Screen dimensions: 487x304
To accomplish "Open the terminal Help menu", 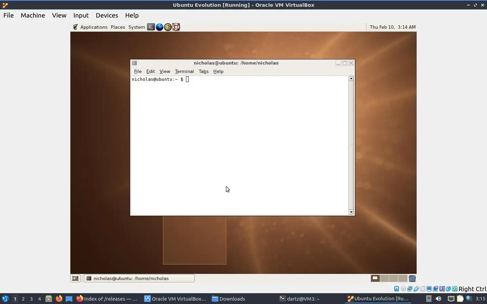I will coord(218,71).
